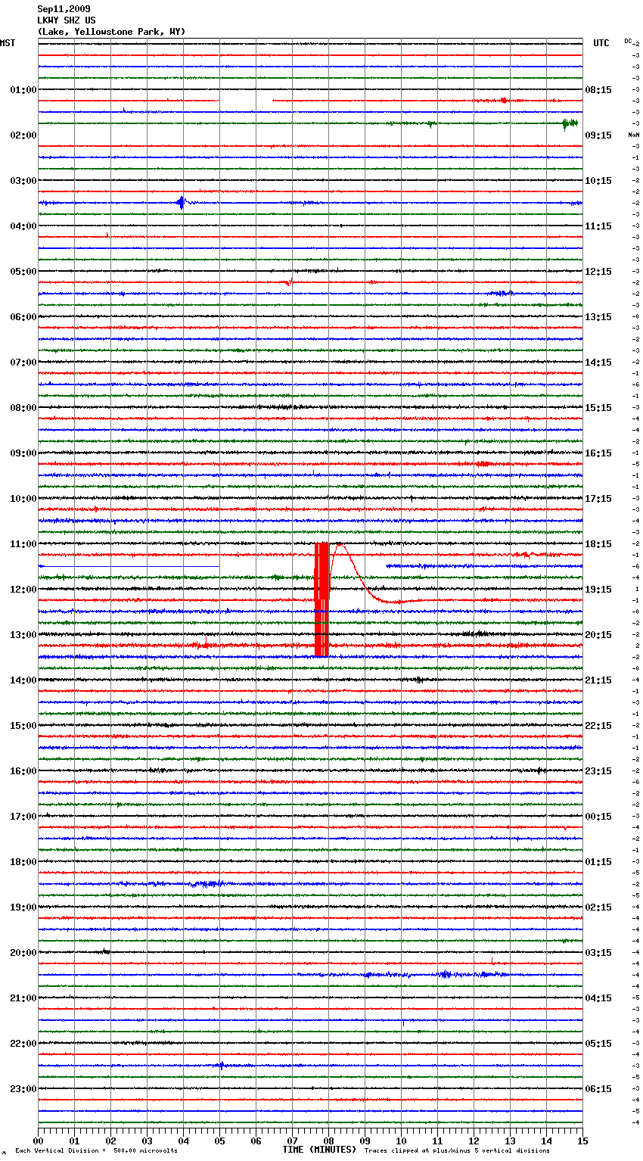Click minute 12 on the bottom axis

pyautogui.click(x=474, y=1140)
